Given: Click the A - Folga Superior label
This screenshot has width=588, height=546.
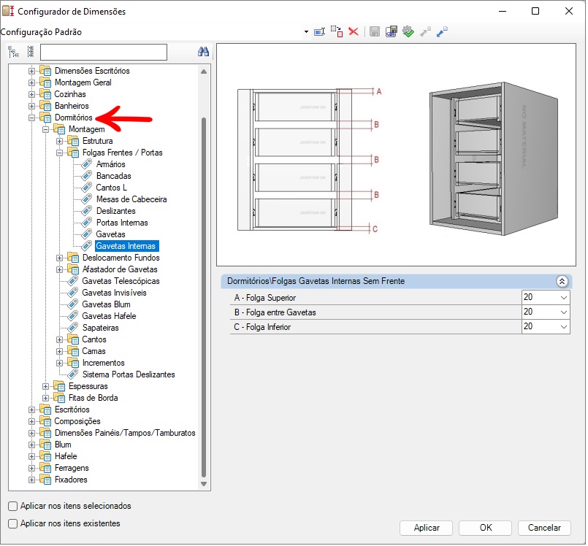Looking at the screenshot, I should tap(264, 298).
